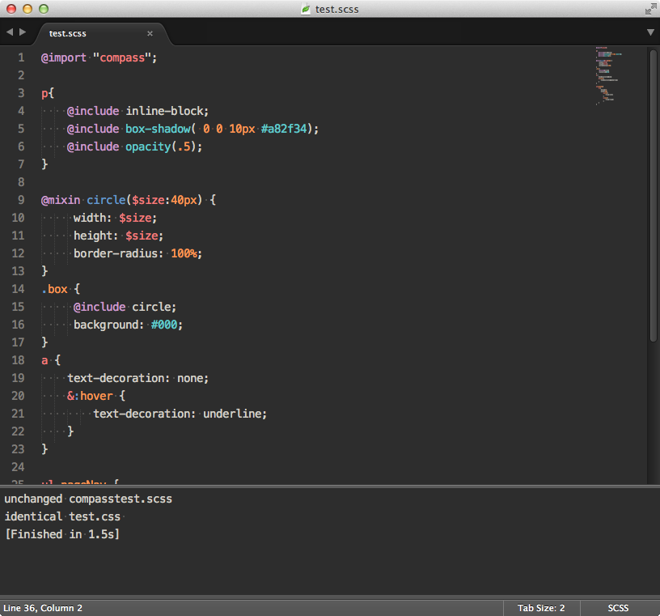
Task: Open the SCSS syntax selector
Action: click(x=618, y=608)
